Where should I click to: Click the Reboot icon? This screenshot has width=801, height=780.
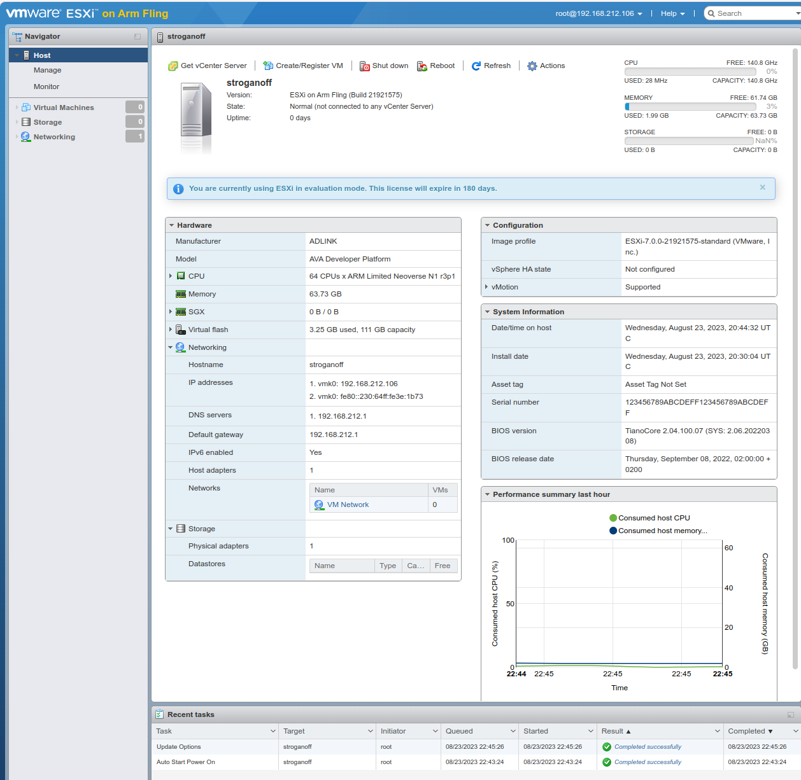[x=422, y=66]
